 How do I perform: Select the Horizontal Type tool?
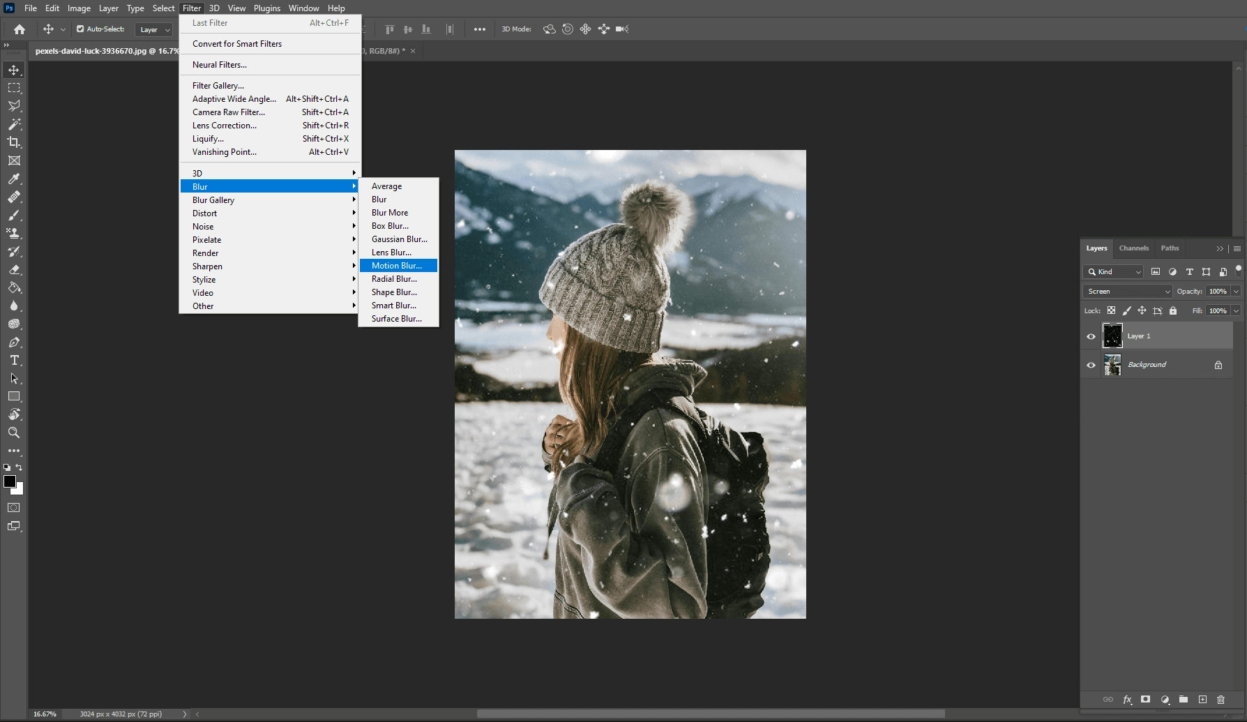[x=14, y=360]
